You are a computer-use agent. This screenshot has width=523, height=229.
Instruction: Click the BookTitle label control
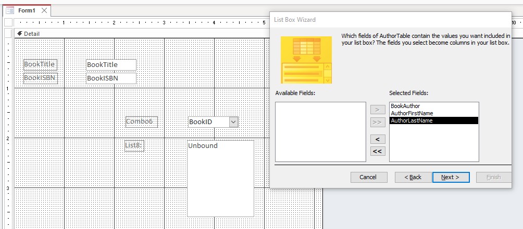coord(40,65)
